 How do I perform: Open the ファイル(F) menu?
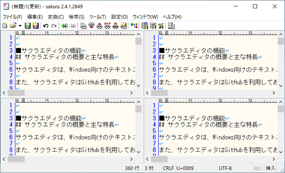coord(13,17)
